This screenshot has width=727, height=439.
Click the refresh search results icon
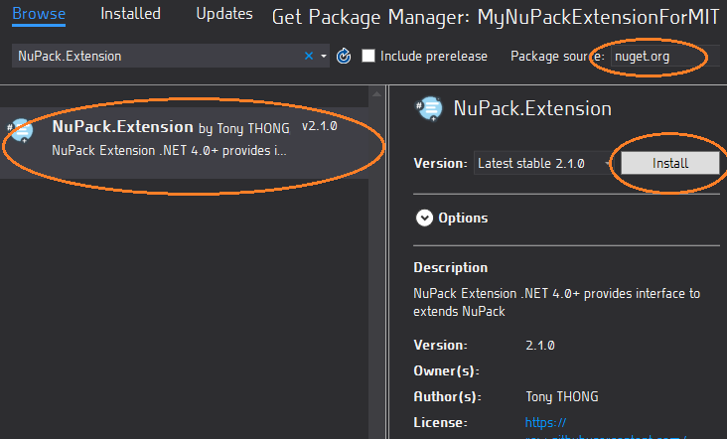[344, 56]
